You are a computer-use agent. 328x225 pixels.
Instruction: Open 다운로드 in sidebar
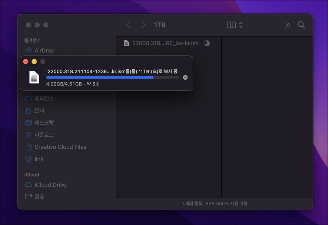pos(44,135)
